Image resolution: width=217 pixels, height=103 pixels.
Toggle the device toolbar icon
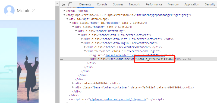click(70, 4)
